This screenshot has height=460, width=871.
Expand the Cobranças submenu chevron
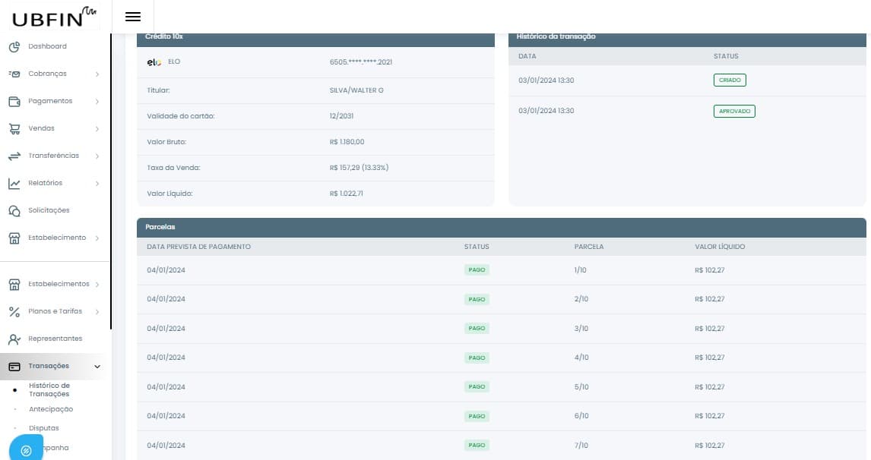point(97,74)
